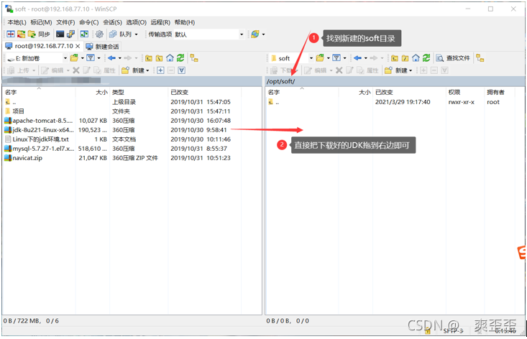Click the 同步 synchronize button
The width and height of the screenshot is (527, 339).
39,34
